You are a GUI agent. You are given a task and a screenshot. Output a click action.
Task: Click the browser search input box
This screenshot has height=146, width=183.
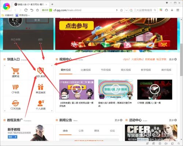click(143, 10)
